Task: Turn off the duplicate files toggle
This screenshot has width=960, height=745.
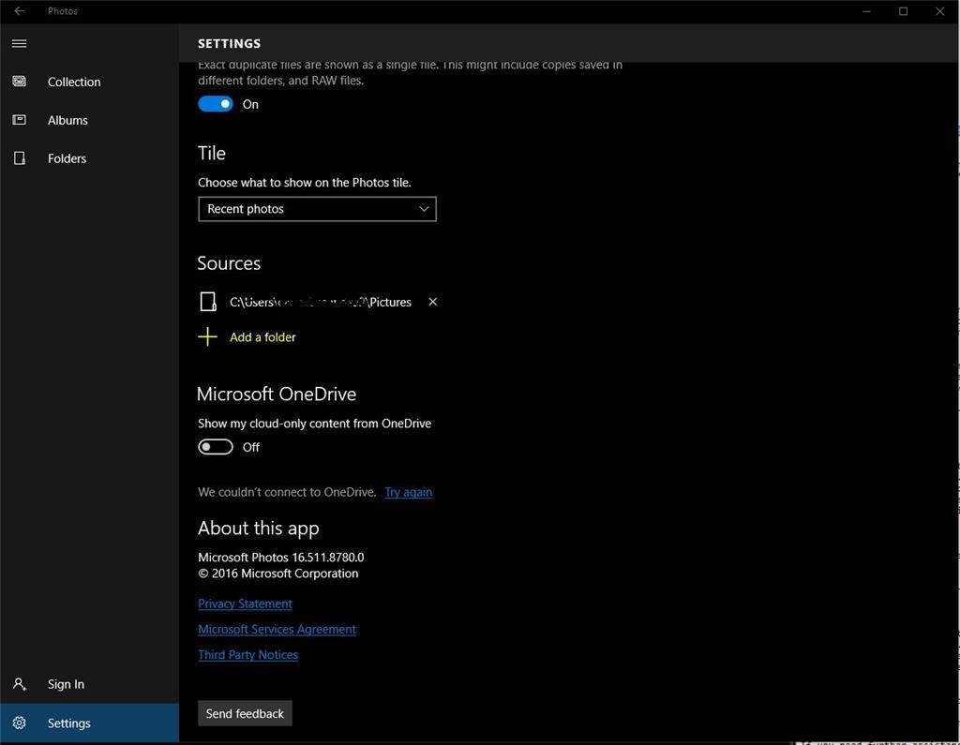Action: coord(216,104)
